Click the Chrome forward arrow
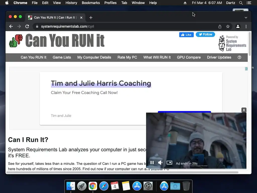 (x=19, y=26)
